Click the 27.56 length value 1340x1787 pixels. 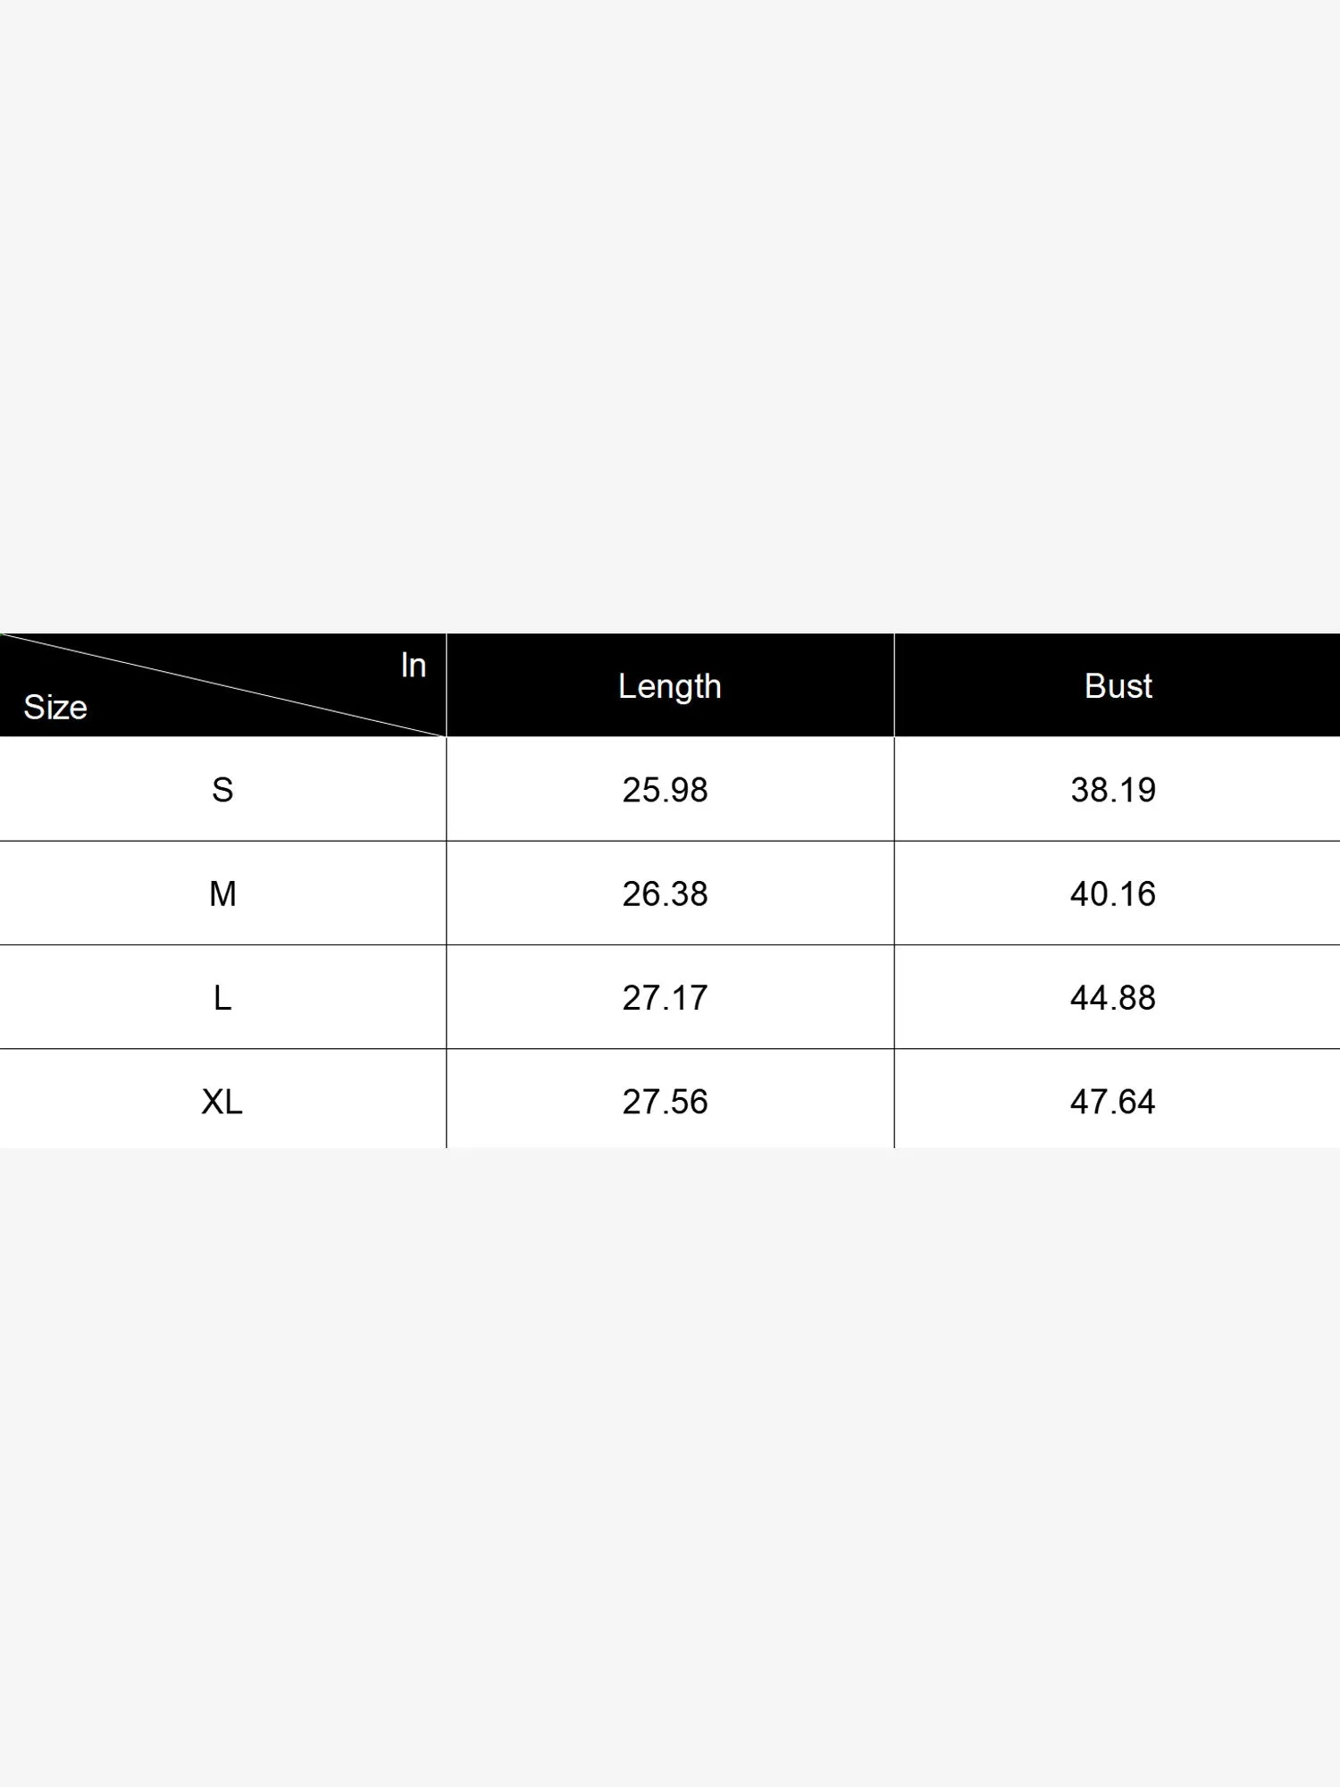click(665, 1102)
